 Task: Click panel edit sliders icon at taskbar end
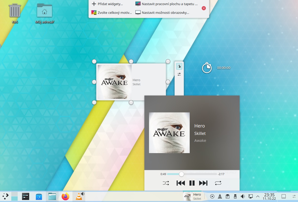point(294,196)
